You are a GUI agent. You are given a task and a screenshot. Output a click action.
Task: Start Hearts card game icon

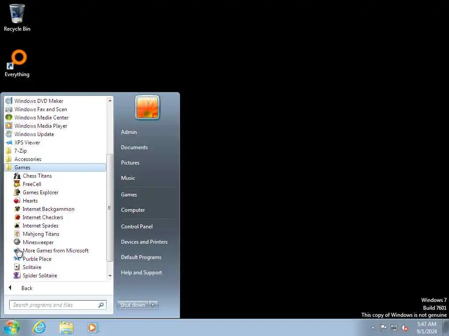[17, 200]
